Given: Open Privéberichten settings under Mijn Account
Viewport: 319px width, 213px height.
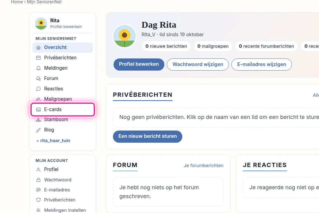Looking at the screenshot, I should click(x=63, y=200).
